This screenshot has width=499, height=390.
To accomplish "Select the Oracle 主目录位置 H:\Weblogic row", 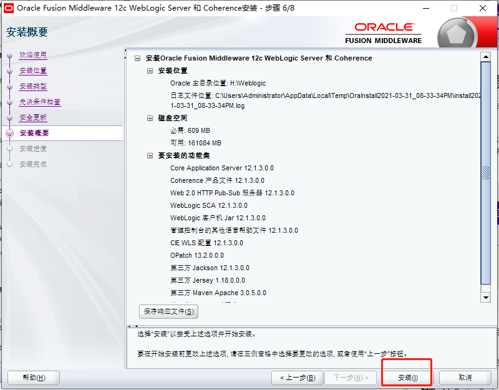I will pos(218,84).
